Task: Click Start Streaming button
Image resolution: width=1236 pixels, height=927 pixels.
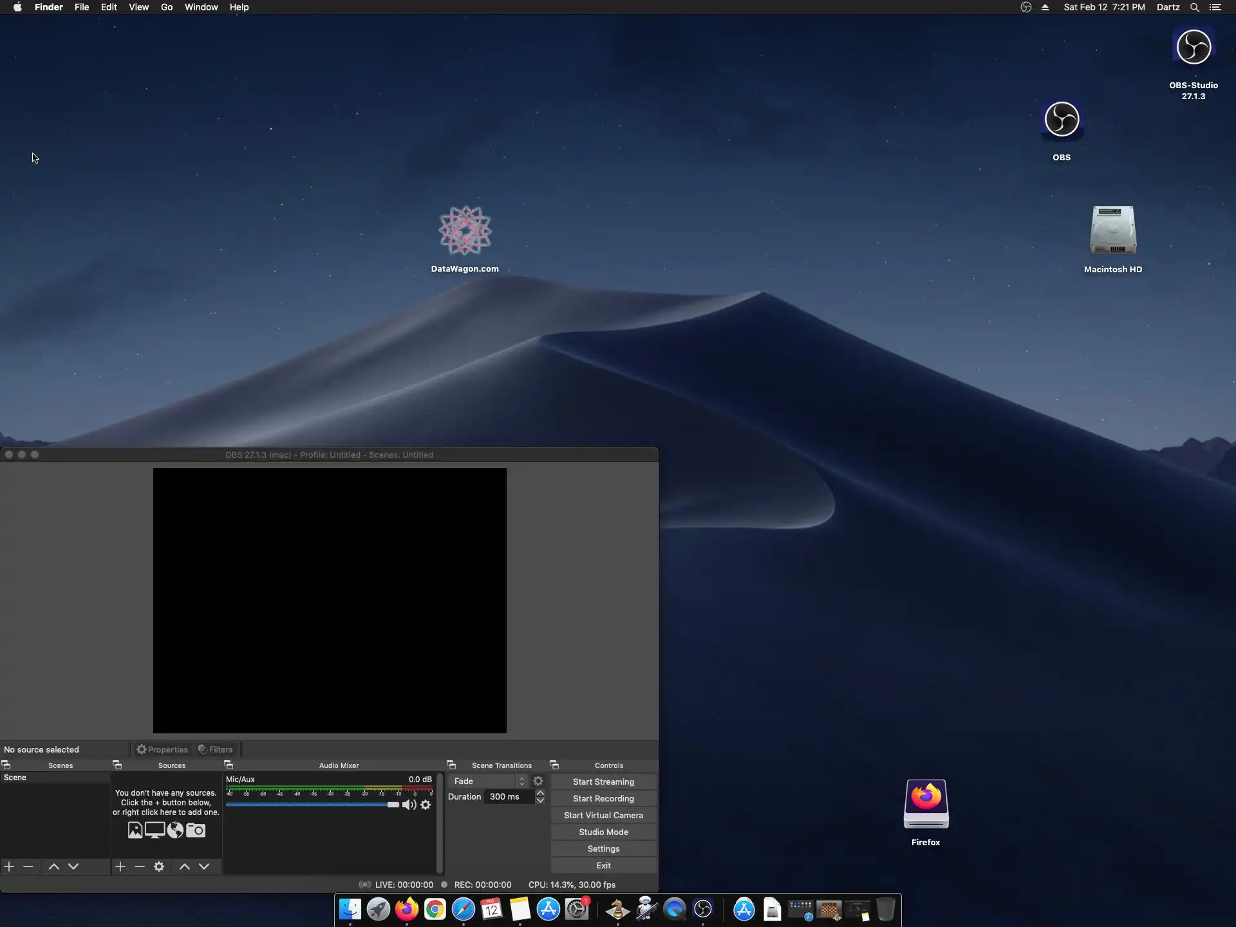Action: 603,782
